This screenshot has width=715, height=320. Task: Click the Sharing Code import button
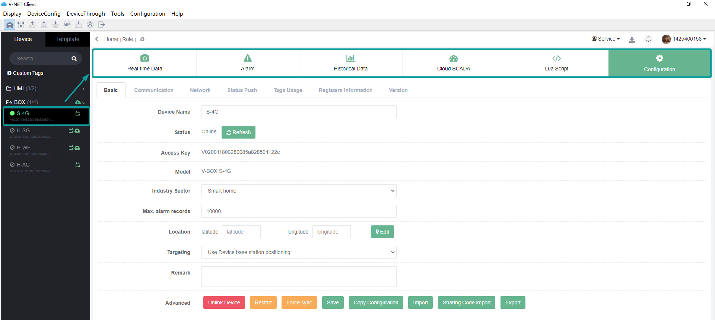coord(467,302)
